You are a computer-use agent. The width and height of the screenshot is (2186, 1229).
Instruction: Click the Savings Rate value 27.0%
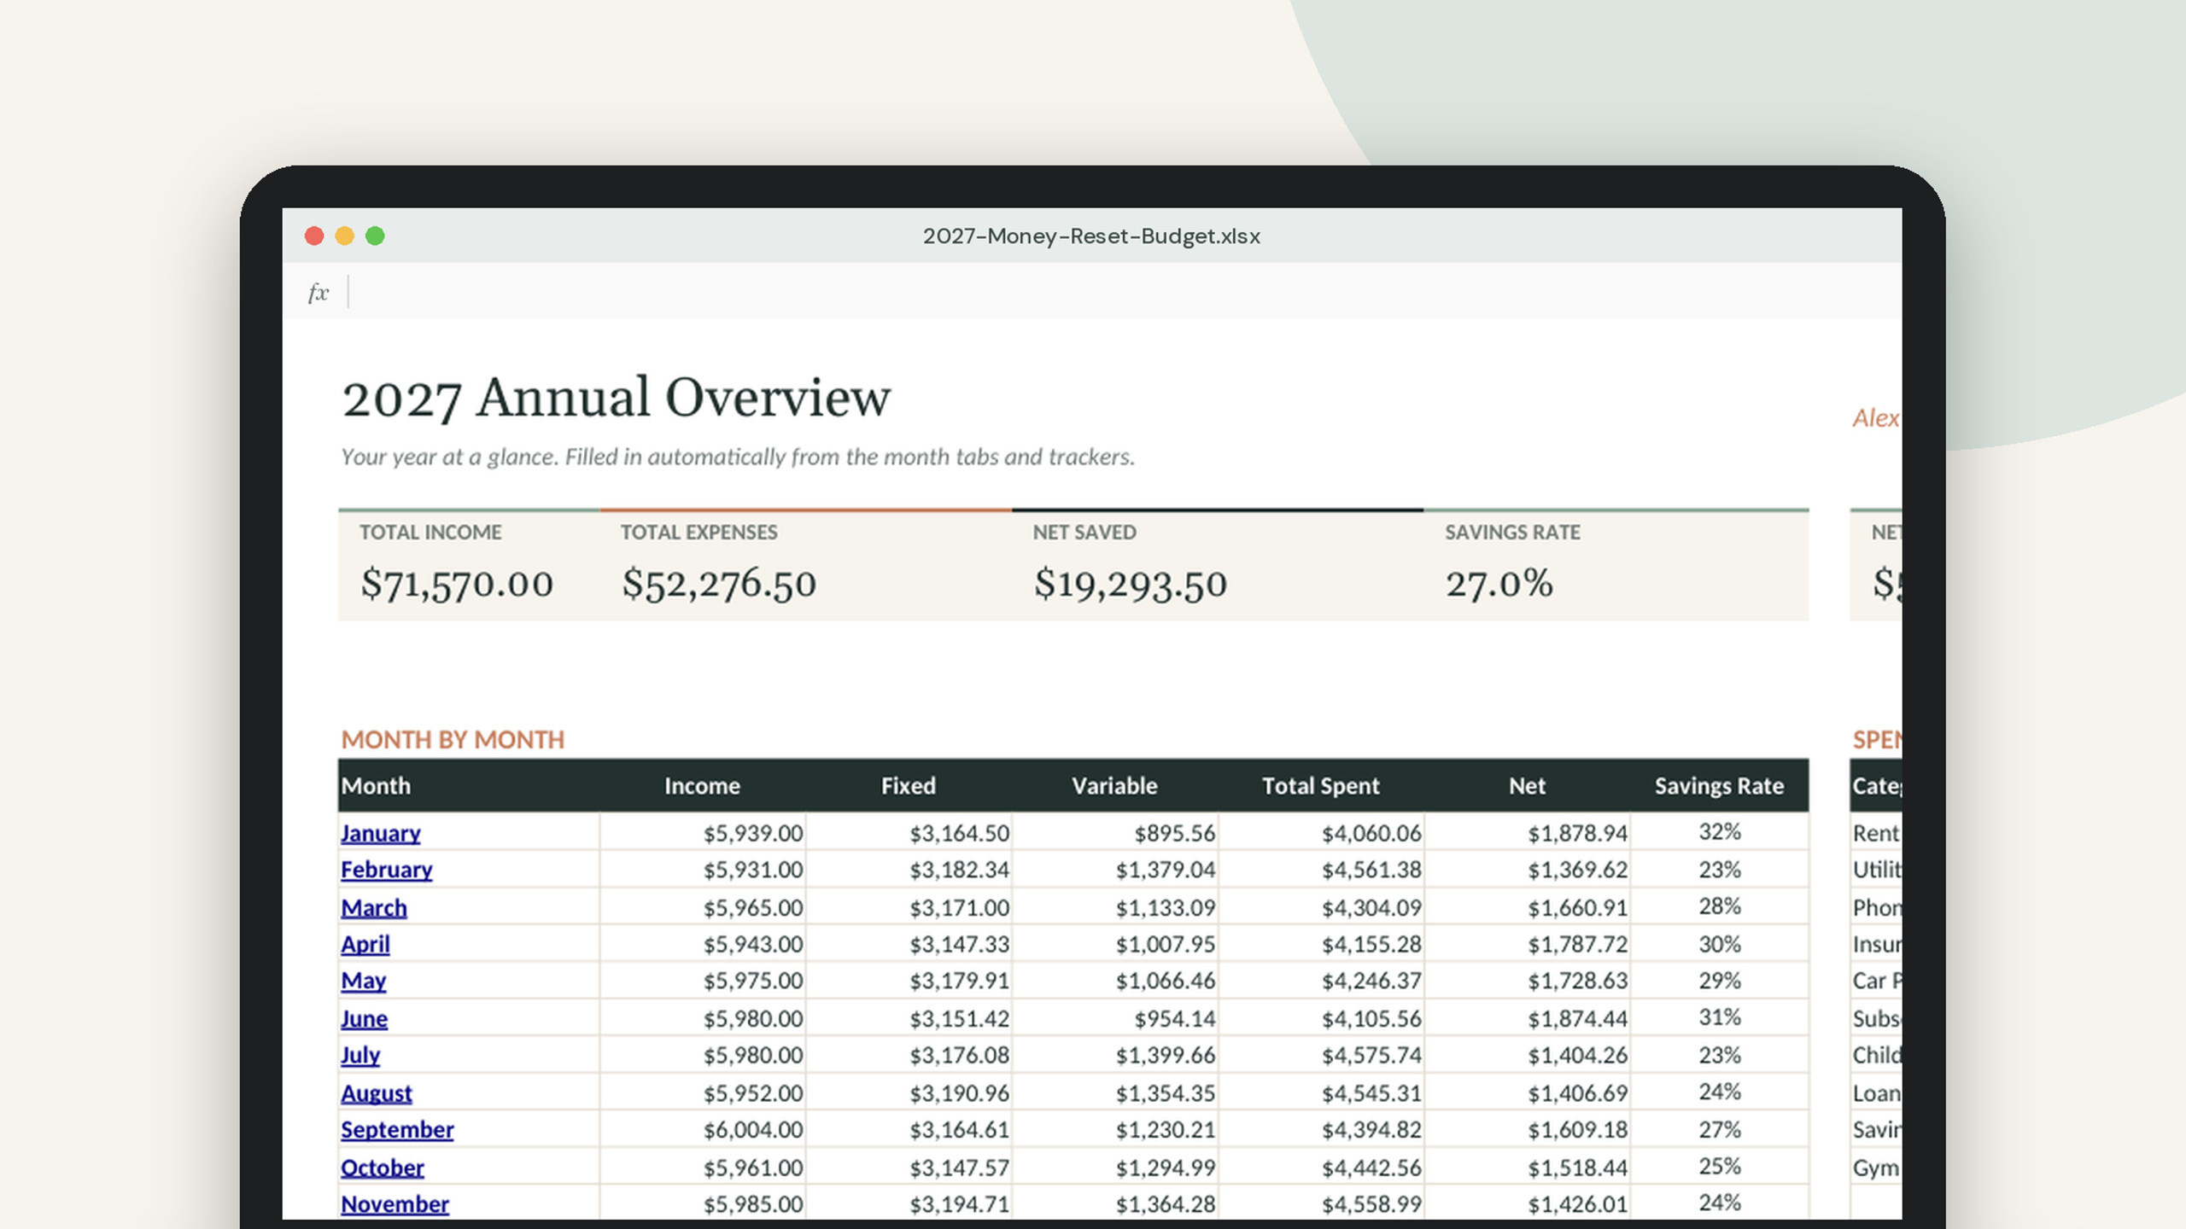1499,584
